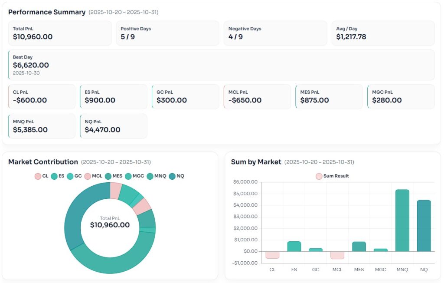444x283 pixels.
Task: Click the NQ bar in the bar chart
Action: click(x=424, y=226)
